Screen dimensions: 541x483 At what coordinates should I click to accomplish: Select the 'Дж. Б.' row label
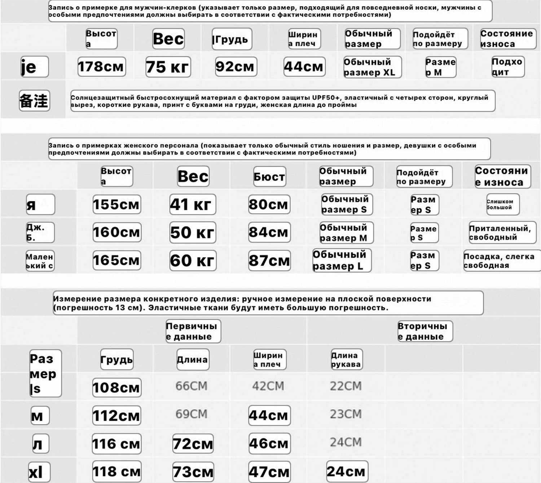click(x=40, y=233)
